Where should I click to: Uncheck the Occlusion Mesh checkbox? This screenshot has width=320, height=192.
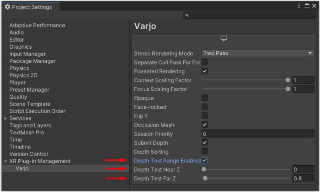[205, 125]
